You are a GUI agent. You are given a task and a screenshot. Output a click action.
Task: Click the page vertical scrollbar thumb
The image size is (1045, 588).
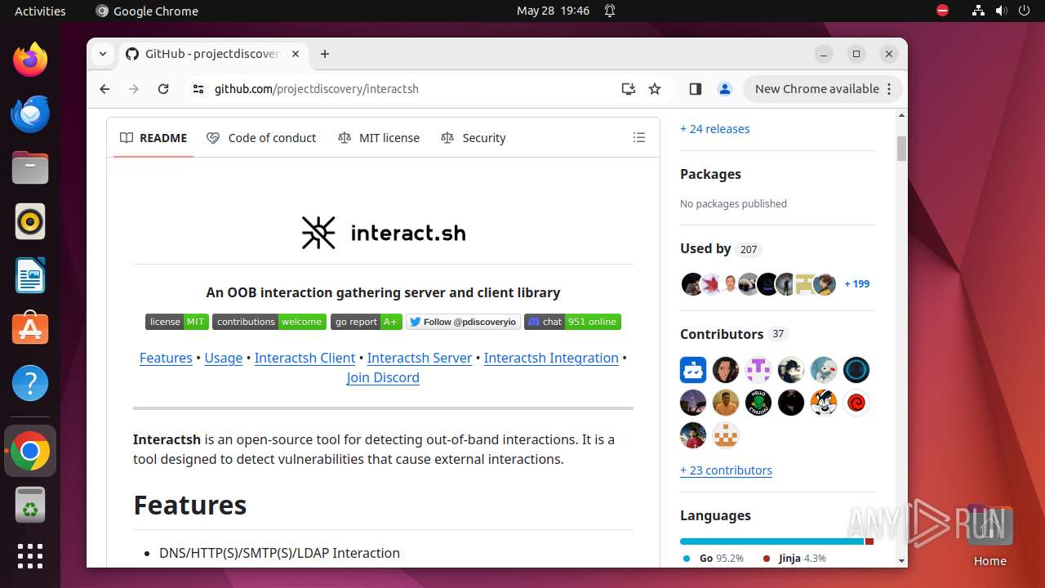(901, 149)
